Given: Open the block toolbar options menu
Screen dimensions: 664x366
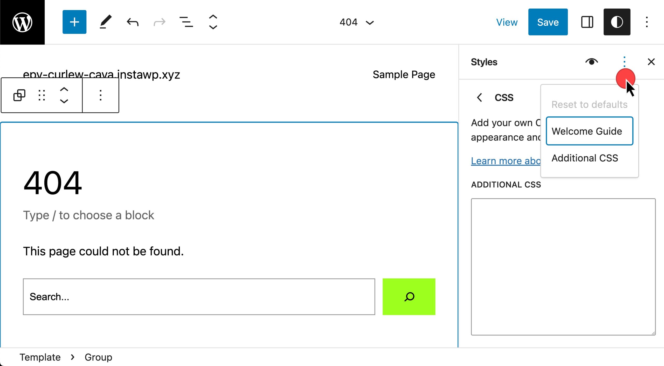Looking at the screenshot, I should 101,95.
